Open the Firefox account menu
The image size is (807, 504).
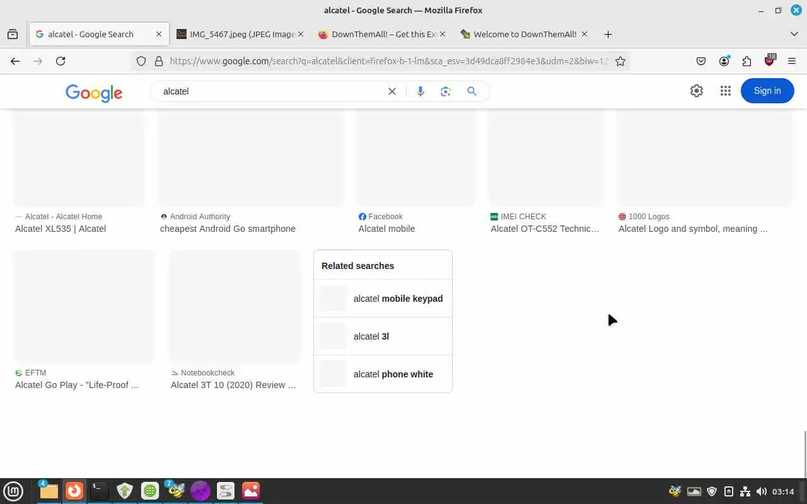(724, 61)
